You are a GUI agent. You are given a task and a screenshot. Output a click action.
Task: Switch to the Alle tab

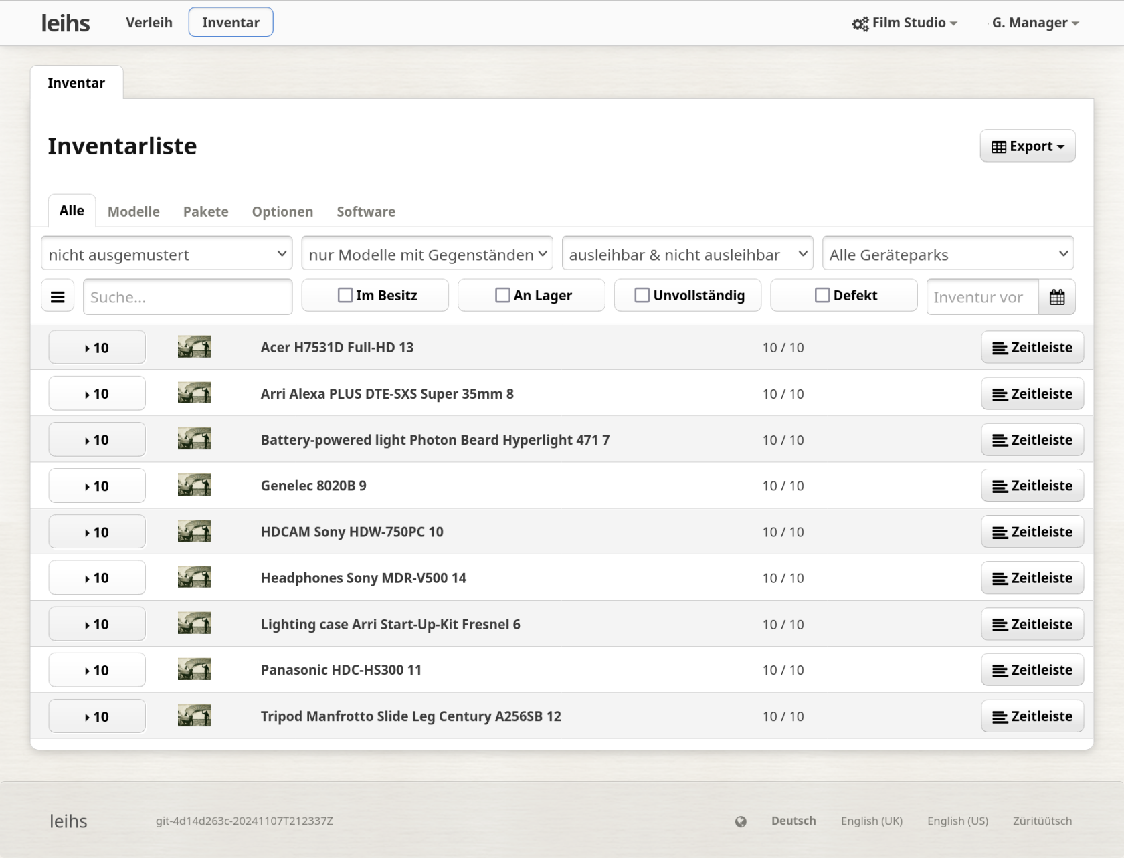72,211
